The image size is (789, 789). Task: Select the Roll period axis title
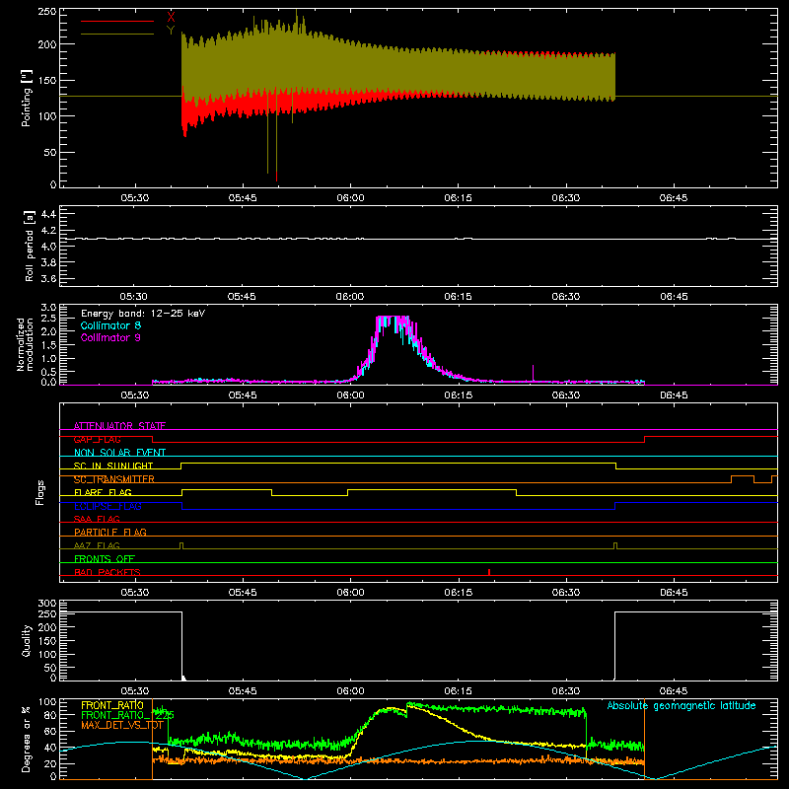click(30, 246)
